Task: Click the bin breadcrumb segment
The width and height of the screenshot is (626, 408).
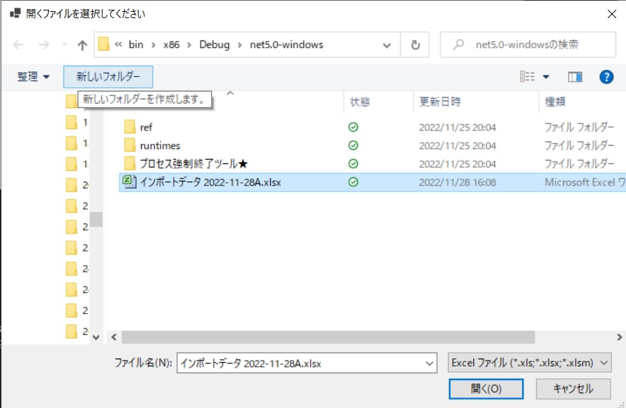Action: click(136, 45)
